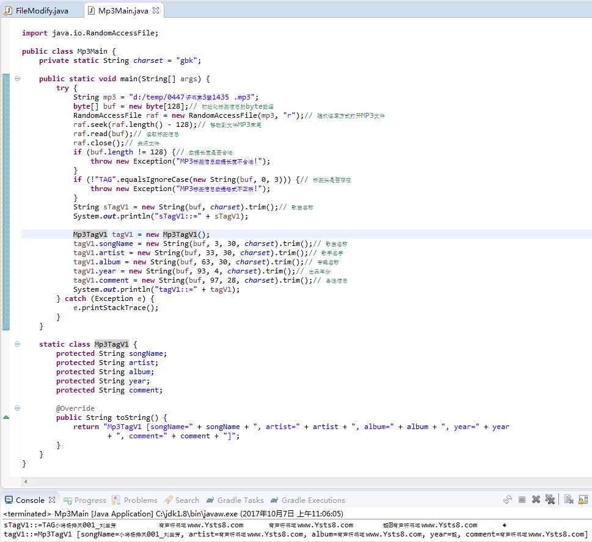
Task: Click the protected String songName field
Action: pos(111,353)
